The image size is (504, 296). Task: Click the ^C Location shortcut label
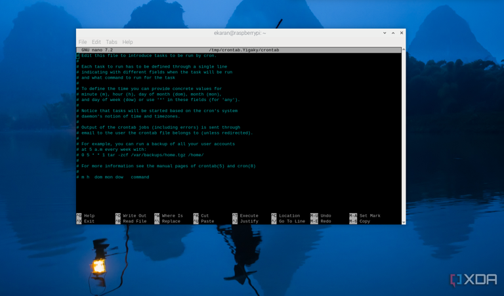[x=285, y=216]
